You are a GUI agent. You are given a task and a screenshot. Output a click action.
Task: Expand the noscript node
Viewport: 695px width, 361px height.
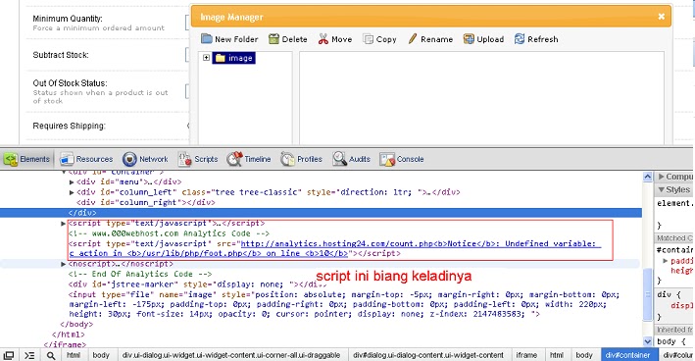pos(64,264)
